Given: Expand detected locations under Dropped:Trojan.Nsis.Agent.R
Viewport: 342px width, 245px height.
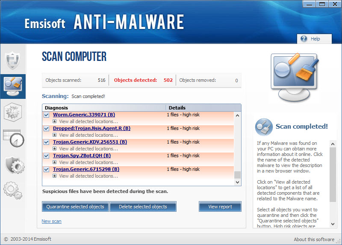Looking at the screenshot, I should [x=55, y=135].
